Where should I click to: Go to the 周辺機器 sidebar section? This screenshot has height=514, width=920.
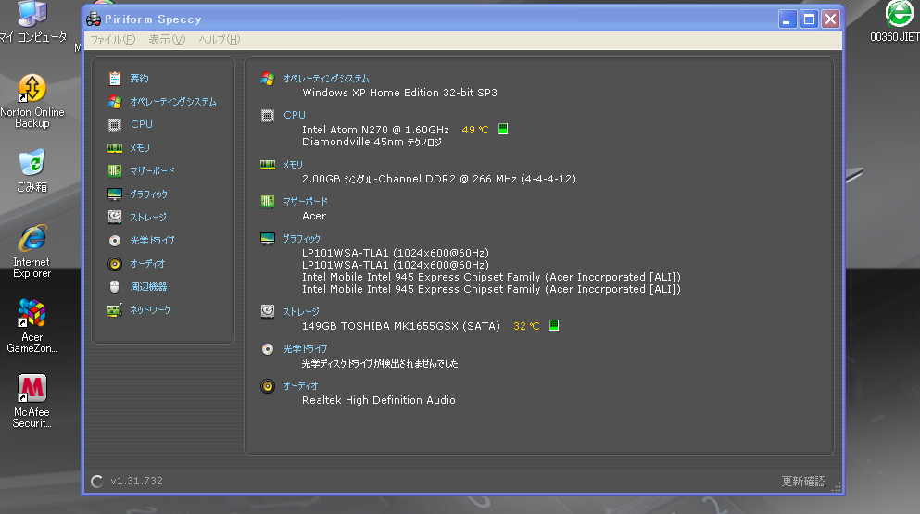point(148,287)
